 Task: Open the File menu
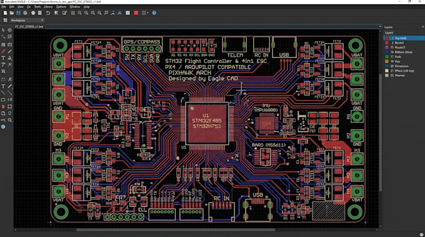tap(4, 7)
